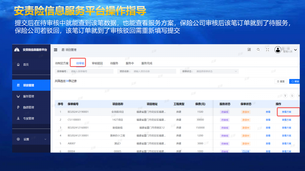Enter fullscreen with the expand icon
The height and width of the screenshot is (171, 305).
[268, 50]
